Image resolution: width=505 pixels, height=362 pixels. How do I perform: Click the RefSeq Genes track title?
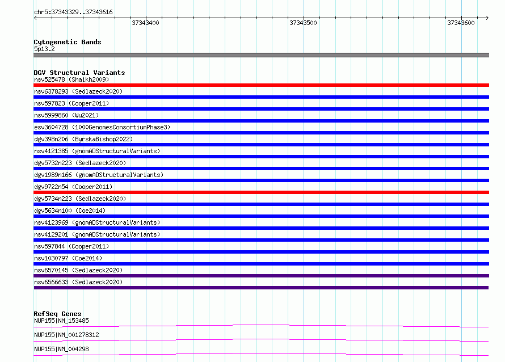pyautogui.click(x=57, y=314)
